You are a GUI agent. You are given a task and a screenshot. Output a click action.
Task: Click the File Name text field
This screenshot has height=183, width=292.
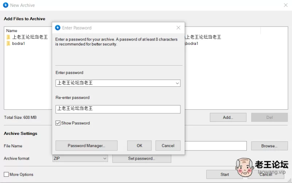point(215,146)
